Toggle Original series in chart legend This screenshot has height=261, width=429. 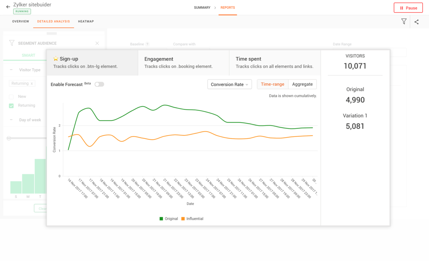[x=169, y=219]
